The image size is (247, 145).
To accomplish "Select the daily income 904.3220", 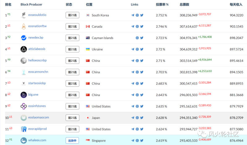I will coord(237,15).
